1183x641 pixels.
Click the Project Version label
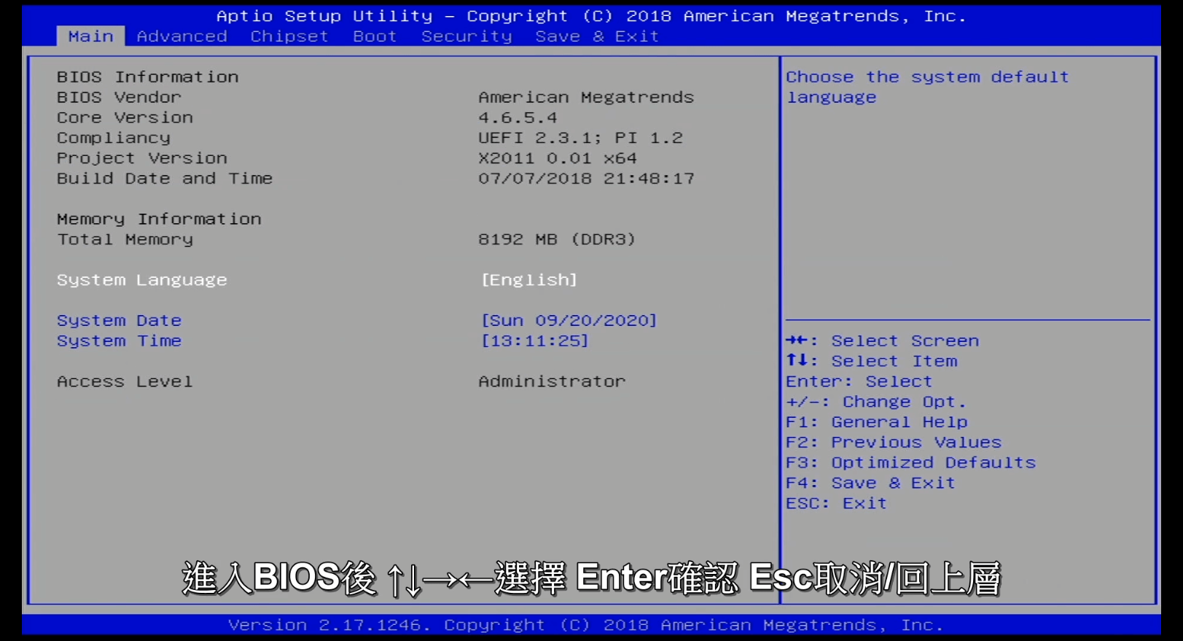(x=142, y=158)
